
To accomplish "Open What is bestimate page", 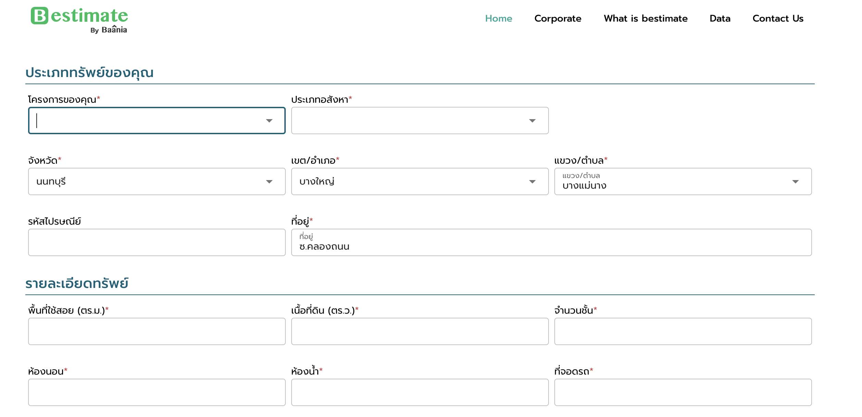I will point(645,18).
